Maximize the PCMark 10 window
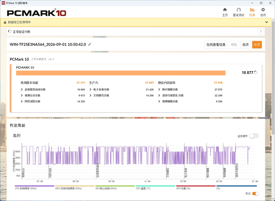The width and height of the screenshot is (275, 201). (x=261, y=3)
